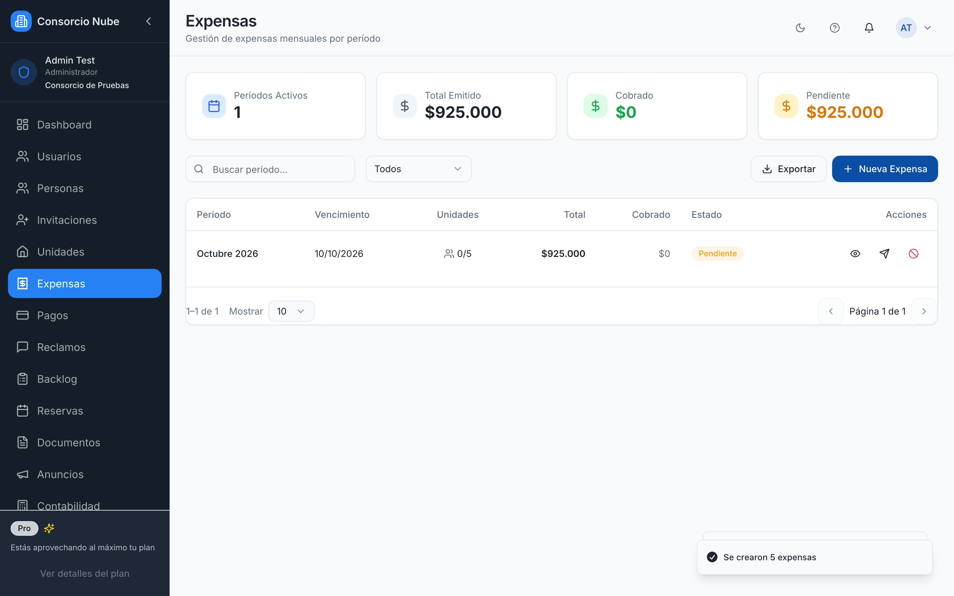Open the AT user avatar menu
This screenshot has width=954, height=596.
click(x=913, y=27)
